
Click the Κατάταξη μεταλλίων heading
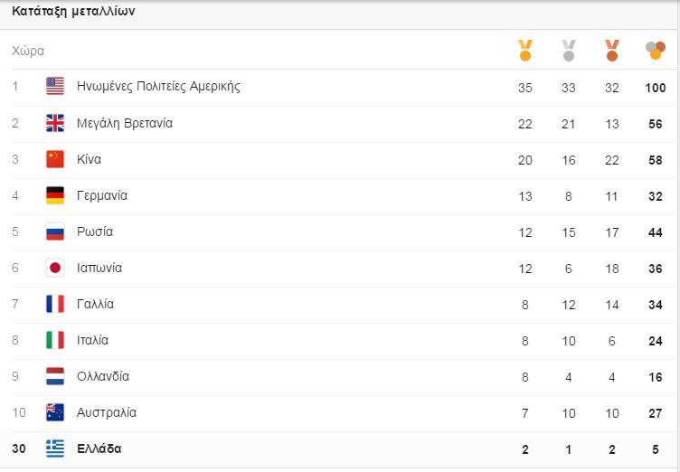pyautogui.click(x=73, y=12)
